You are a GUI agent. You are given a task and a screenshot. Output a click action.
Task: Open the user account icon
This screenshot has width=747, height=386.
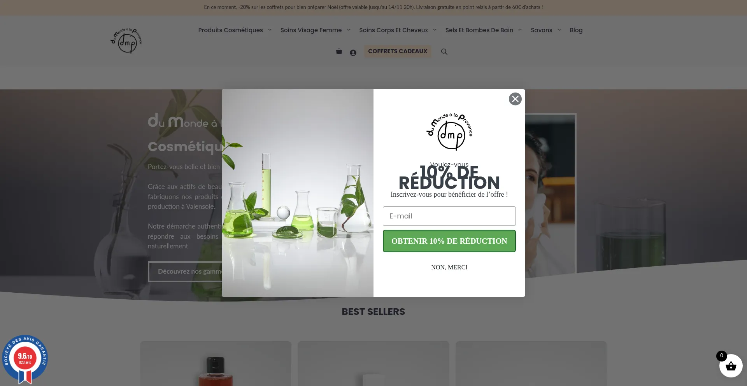click(353, 53)
